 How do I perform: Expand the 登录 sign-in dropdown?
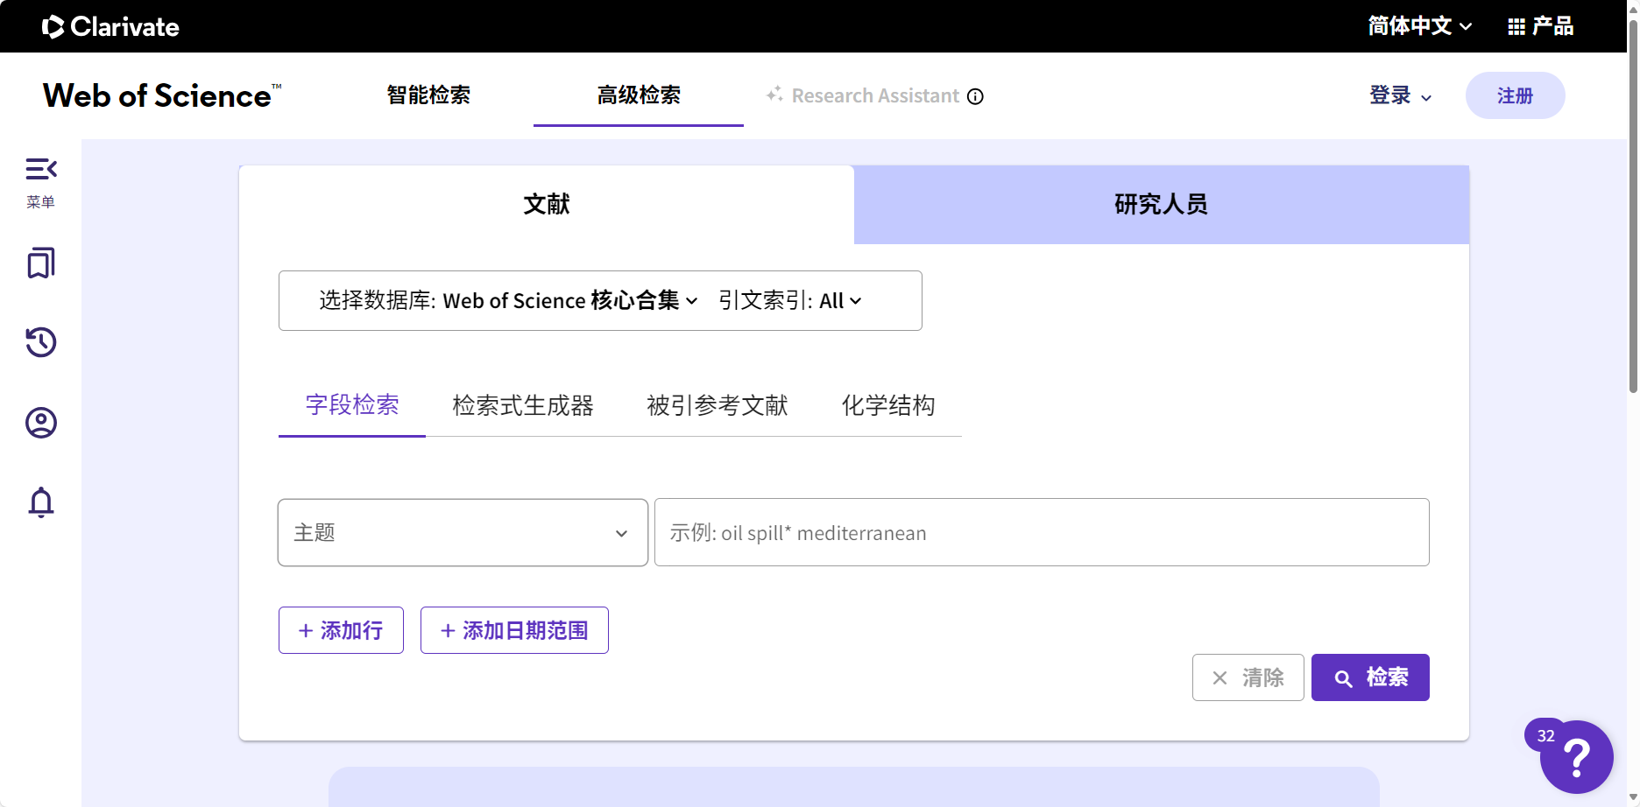tap(1400, 95)
